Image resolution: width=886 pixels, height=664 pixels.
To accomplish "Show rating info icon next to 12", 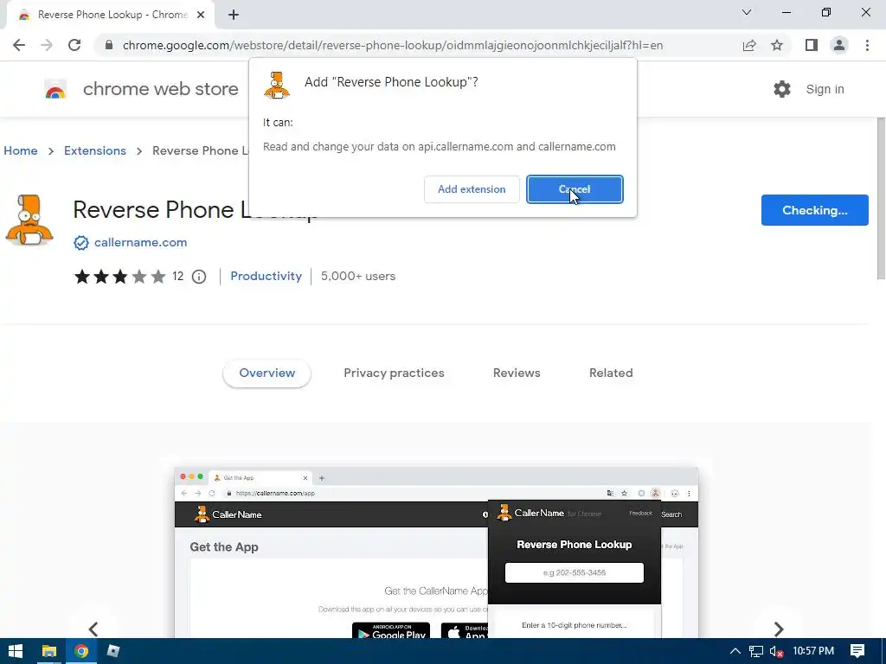I will (x=199, y=277).
